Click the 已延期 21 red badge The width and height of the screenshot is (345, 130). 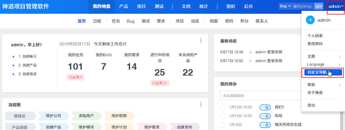click(x=160, y=83)
